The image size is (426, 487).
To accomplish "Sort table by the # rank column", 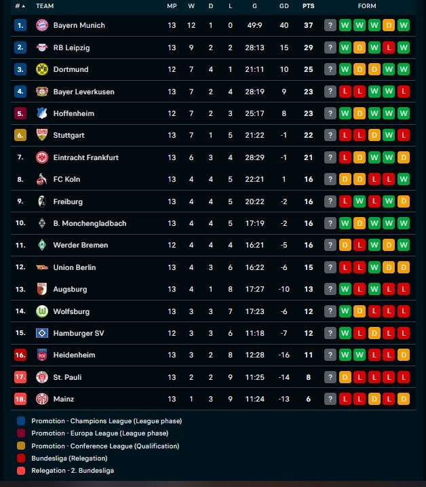I will tap(20, 6).
